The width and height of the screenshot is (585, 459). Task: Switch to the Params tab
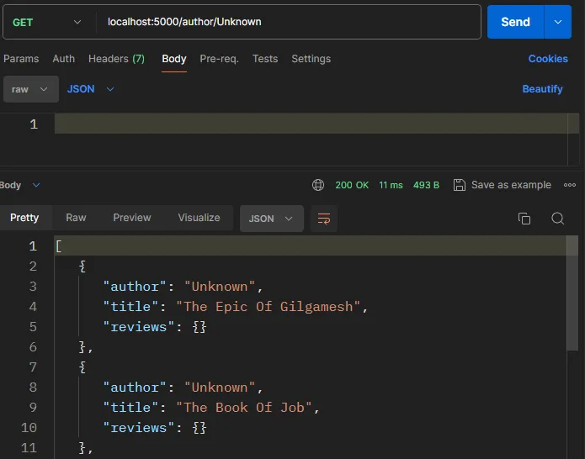21,59
